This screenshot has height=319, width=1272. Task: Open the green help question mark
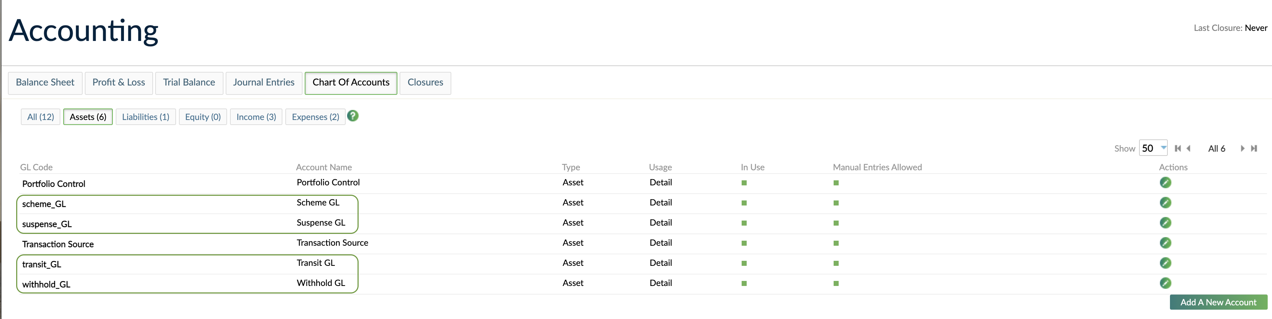(352, 116)
